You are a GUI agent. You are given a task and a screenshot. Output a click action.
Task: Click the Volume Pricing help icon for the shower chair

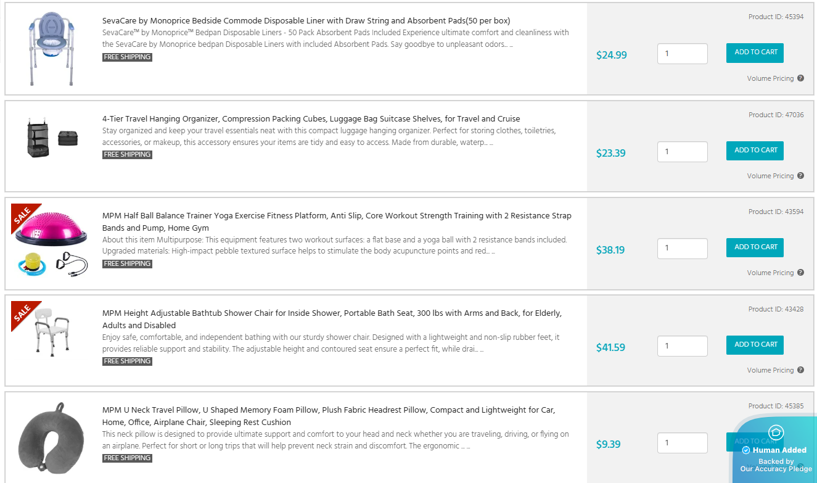[800, 370]
